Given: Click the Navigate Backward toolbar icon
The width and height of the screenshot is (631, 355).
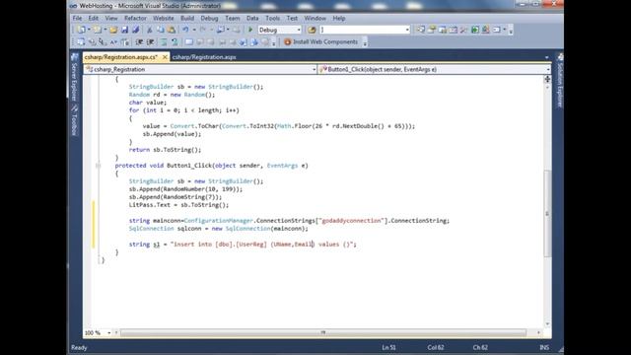Looking at the screenshot, I should (221, 30).
